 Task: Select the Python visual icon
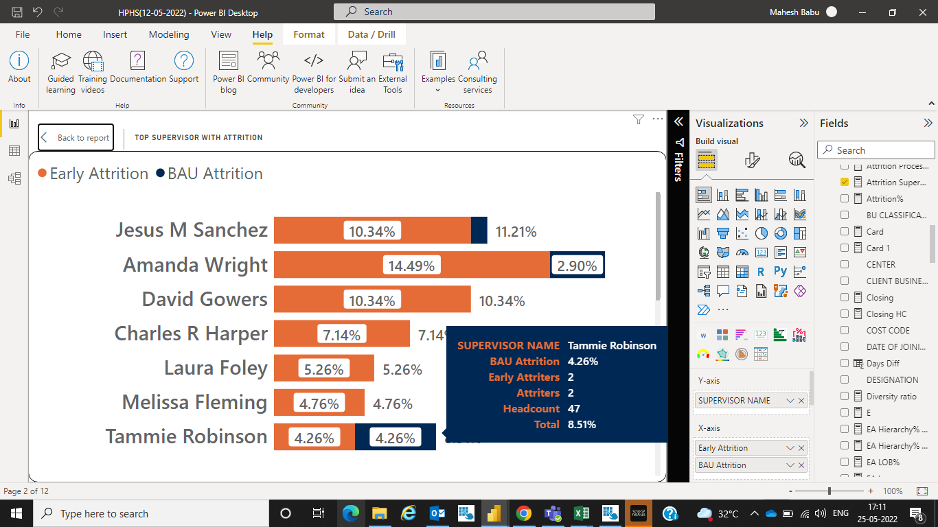pyautogui.click(x=780, y=272)
